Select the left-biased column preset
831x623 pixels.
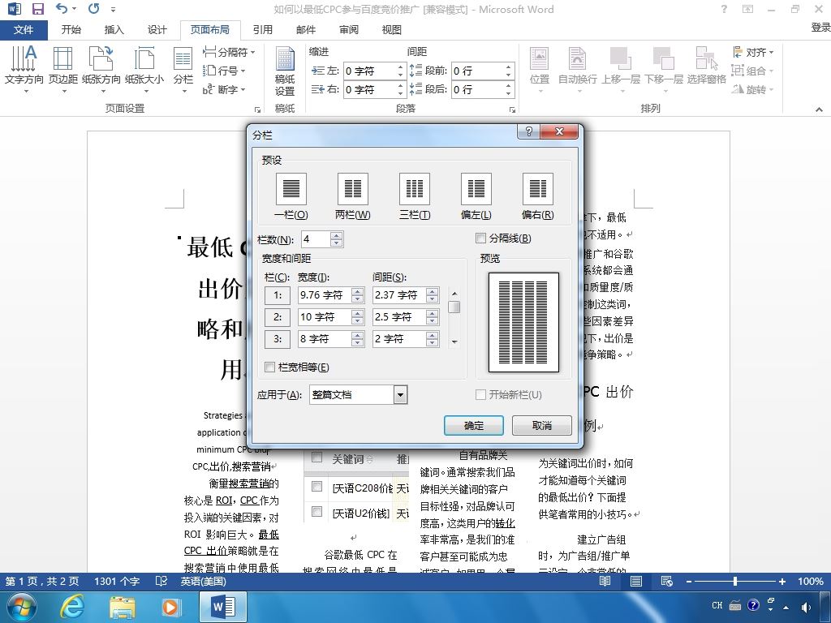click(476, 188)
